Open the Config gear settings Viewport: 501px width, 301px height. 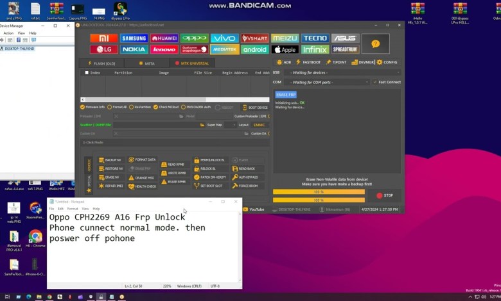387,62
